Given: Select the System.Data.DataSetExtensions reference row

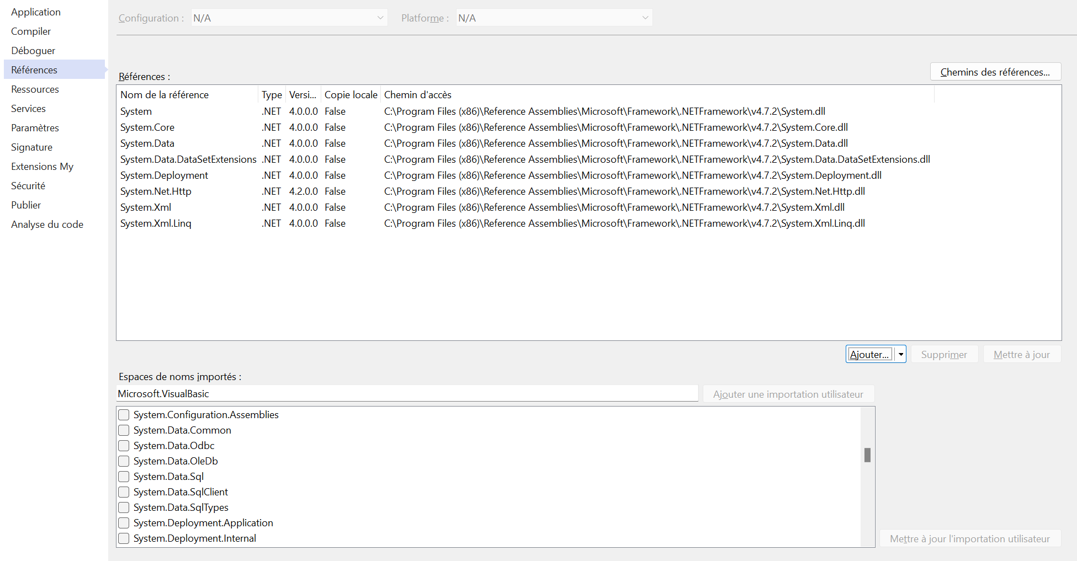Looking at the screenshot, I should 526,159.
